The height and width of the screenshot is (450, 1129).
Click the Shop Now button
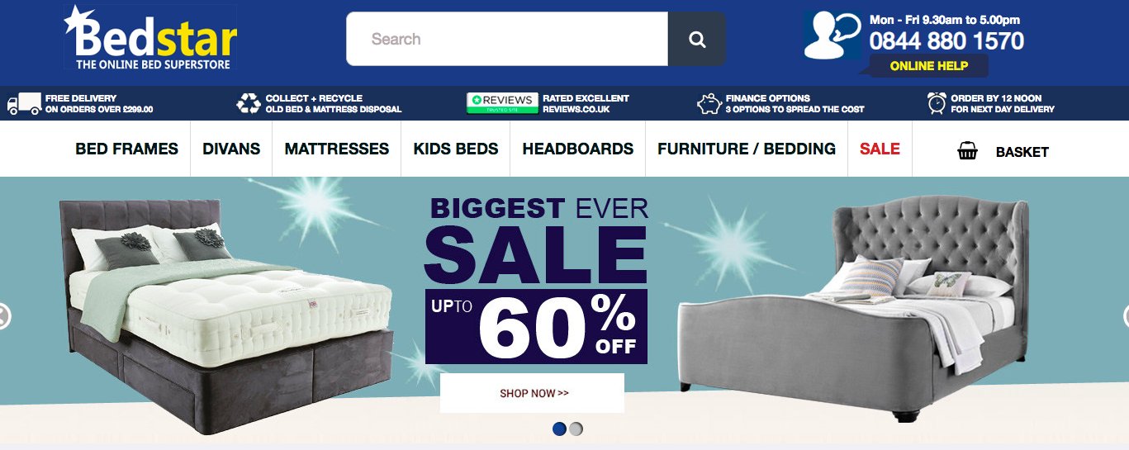coord(533,393)
